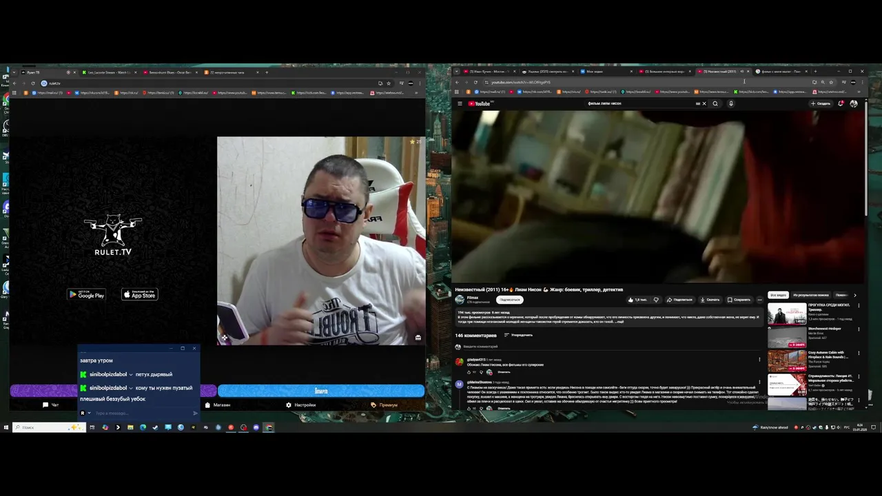This screenshot has width=882, height=496.
Task: Open Filmax channel avatar
Action: [x=460, y=300]
